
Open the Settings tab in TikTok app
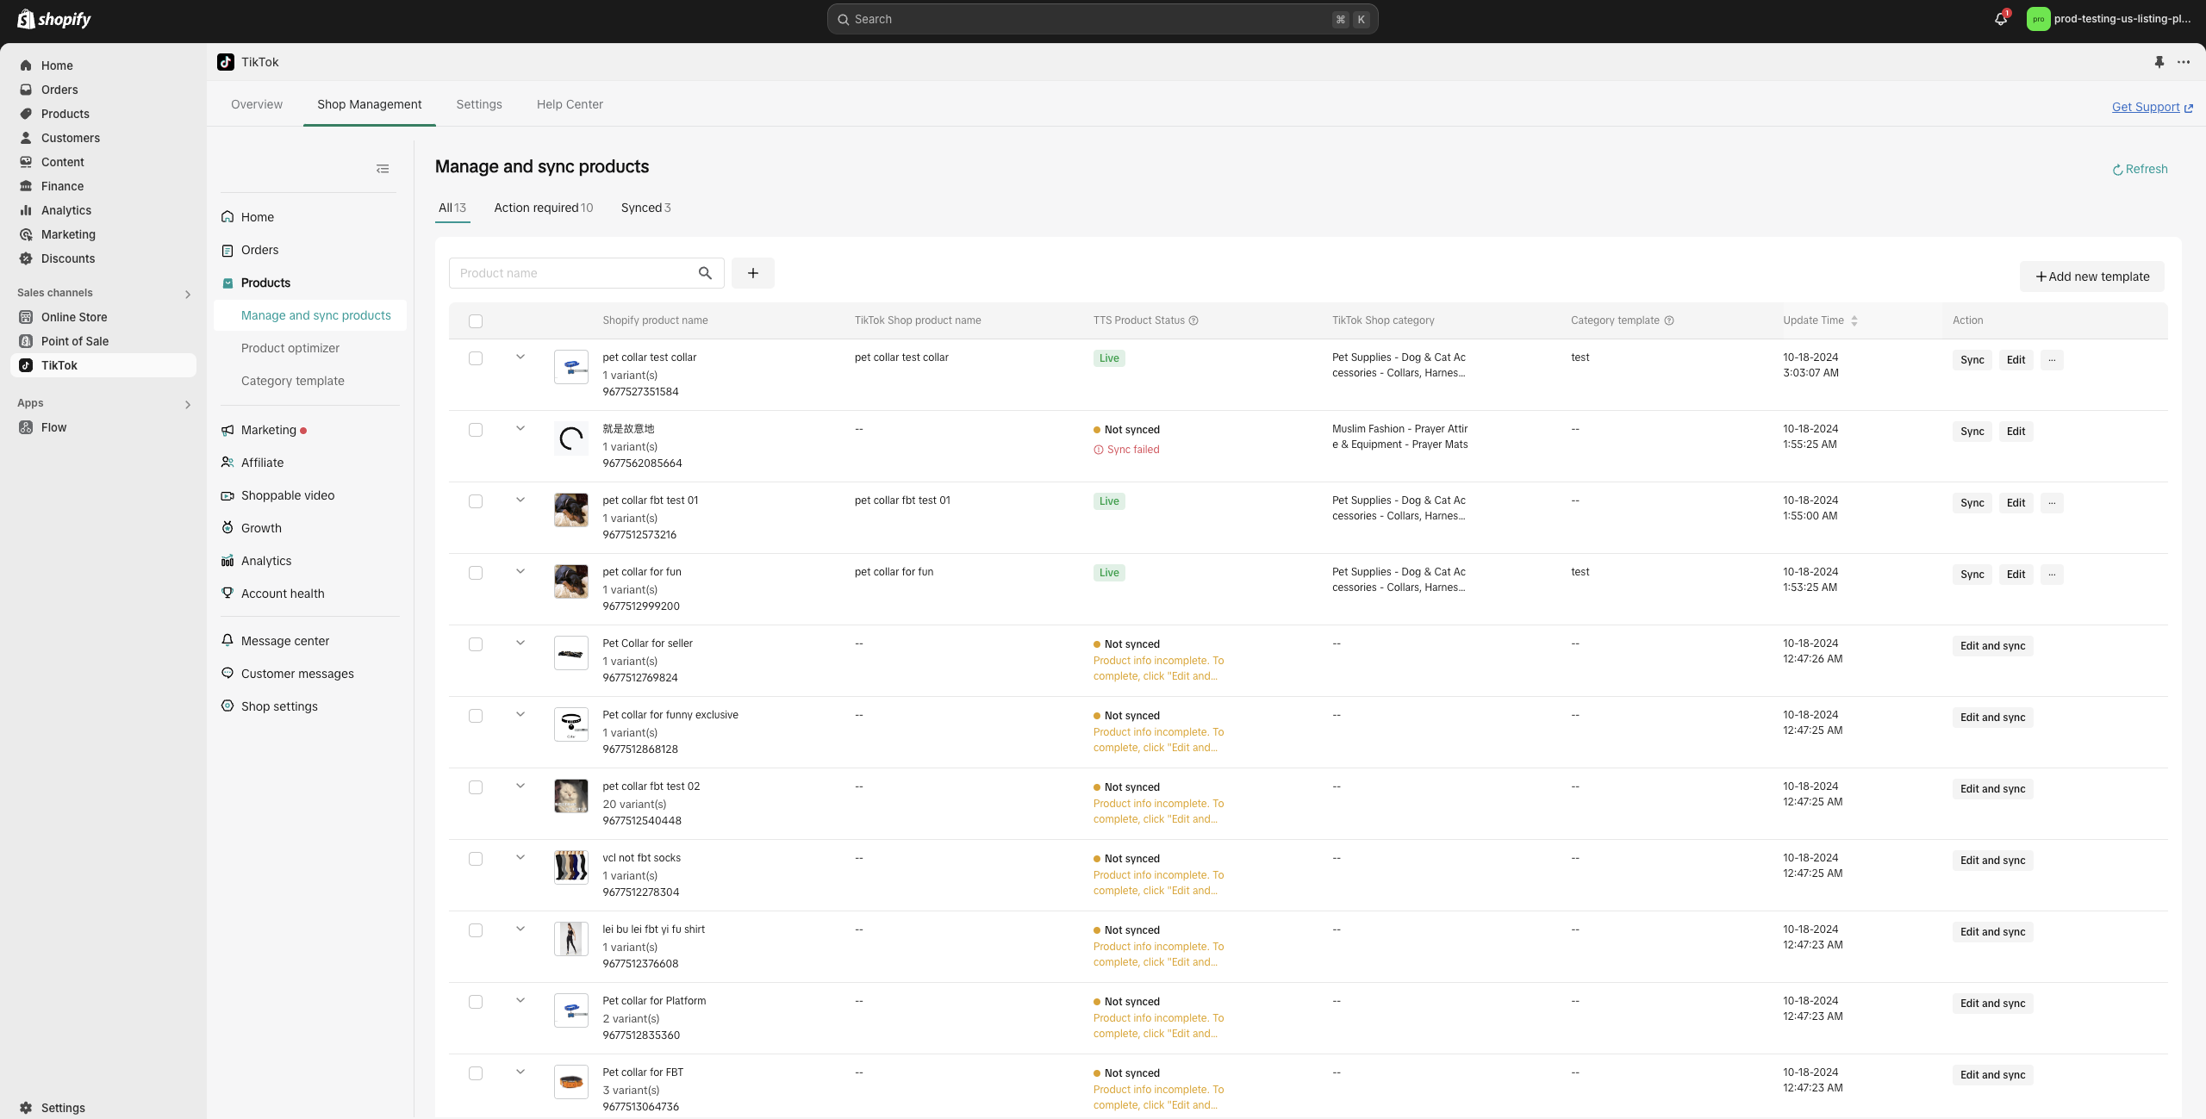click(479, 104)
